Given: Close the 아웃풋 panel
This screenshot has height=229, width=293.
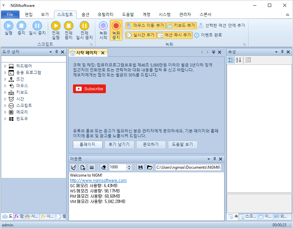Looking at the screenshot, I should [221, 159].
